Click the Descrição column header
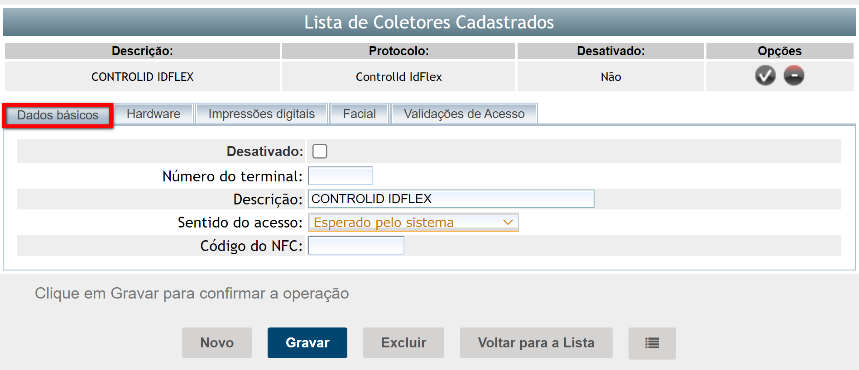 [x=142, y=51]
